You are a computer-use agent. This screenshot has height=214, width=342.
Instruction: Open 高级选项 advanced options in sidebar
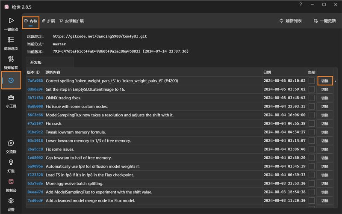[11, 40]
